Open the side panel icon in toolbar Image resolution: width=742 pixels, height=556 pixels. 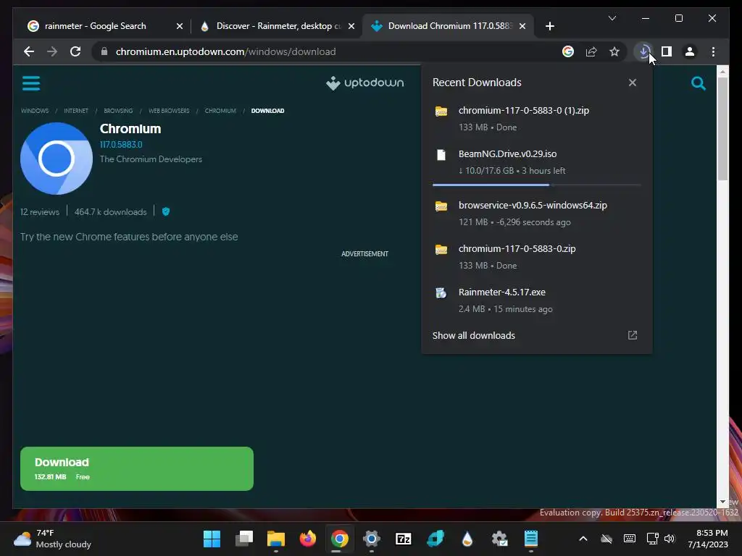point(667,51)
